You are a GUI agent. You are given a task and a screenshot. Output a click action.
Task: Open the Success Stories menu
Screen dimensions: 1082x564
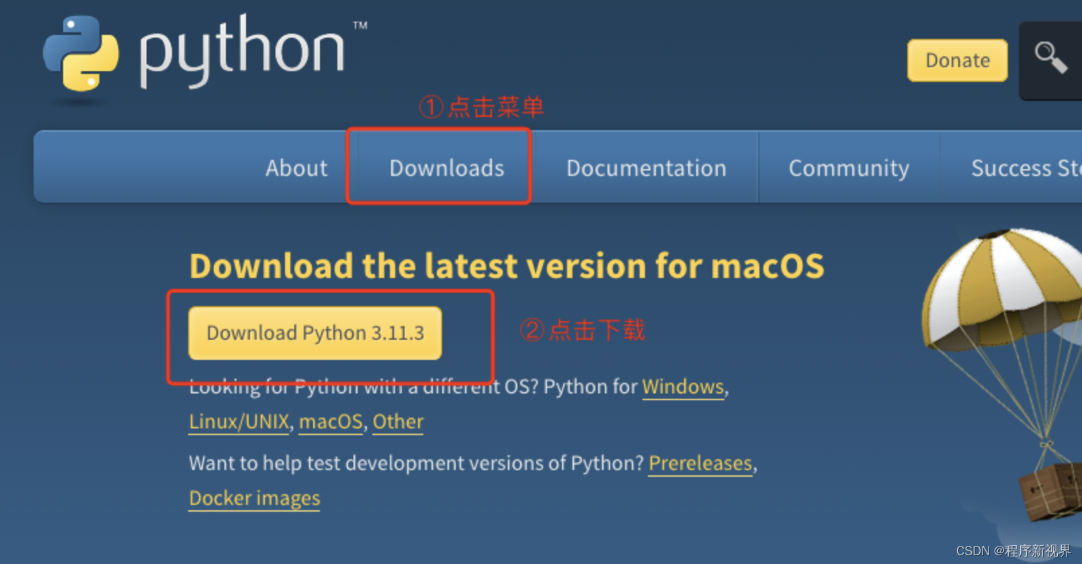coord(1026,168)
